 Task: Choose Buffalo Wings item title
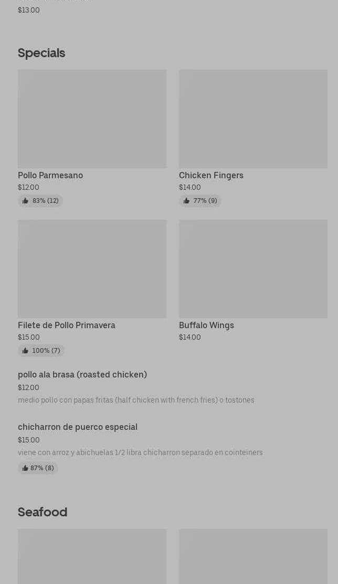point(206,325)
